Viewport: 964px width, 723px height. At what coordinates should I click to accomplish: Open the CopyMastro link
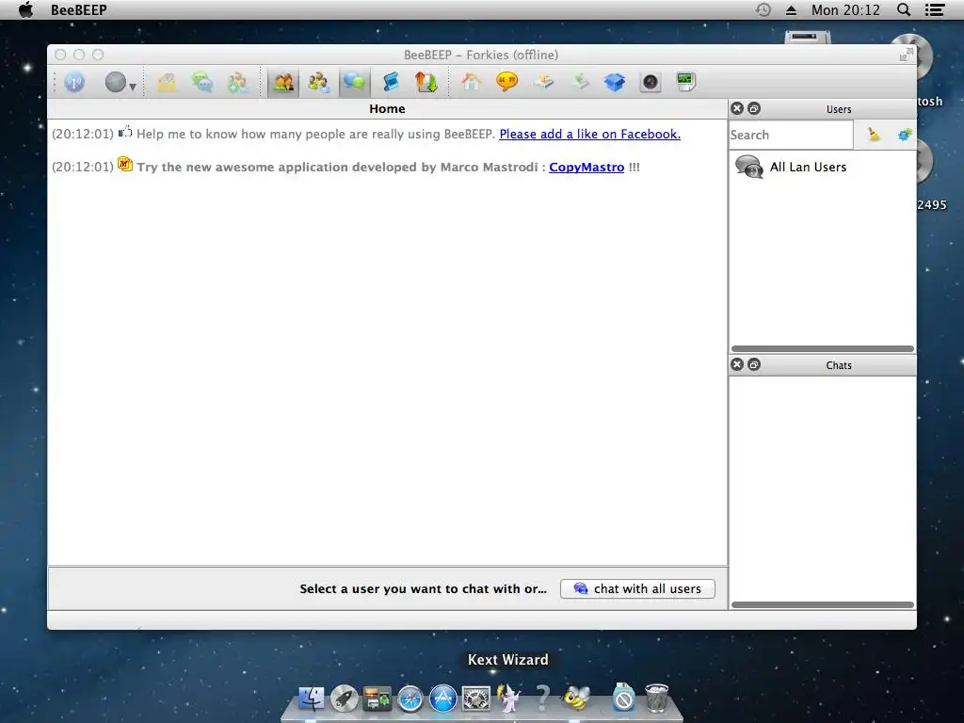tap(586, 168)
